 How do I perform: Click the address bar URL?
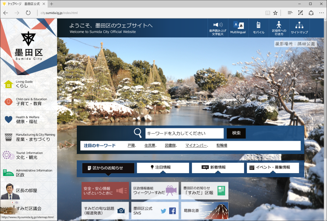pyautogui.click(x=59, y=13)
